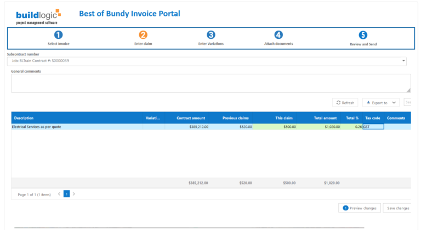421x230 pixels.
Task: Click the Select Invoice step label
Action: pos(59,44)
